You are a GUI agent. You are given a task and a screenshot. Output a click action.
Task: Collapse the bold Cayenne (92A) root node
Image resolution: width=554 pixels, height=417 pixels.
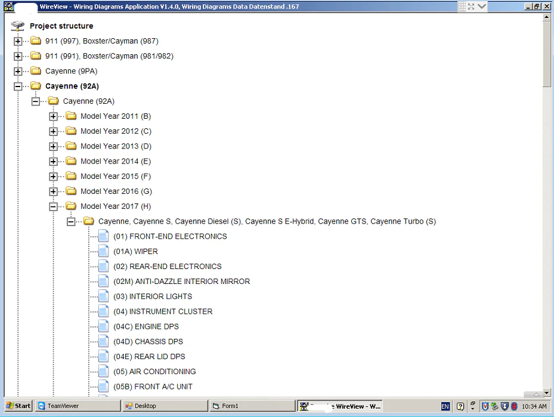coord(18,87)
